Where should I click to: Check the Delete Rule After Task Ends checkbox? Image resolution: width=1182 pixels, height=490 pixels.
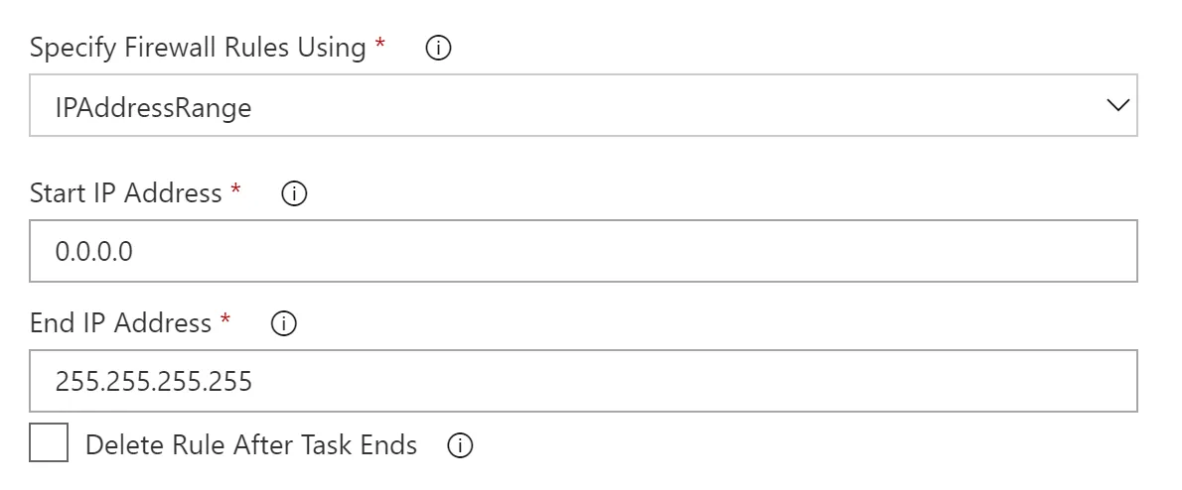(x=49, y=442)
